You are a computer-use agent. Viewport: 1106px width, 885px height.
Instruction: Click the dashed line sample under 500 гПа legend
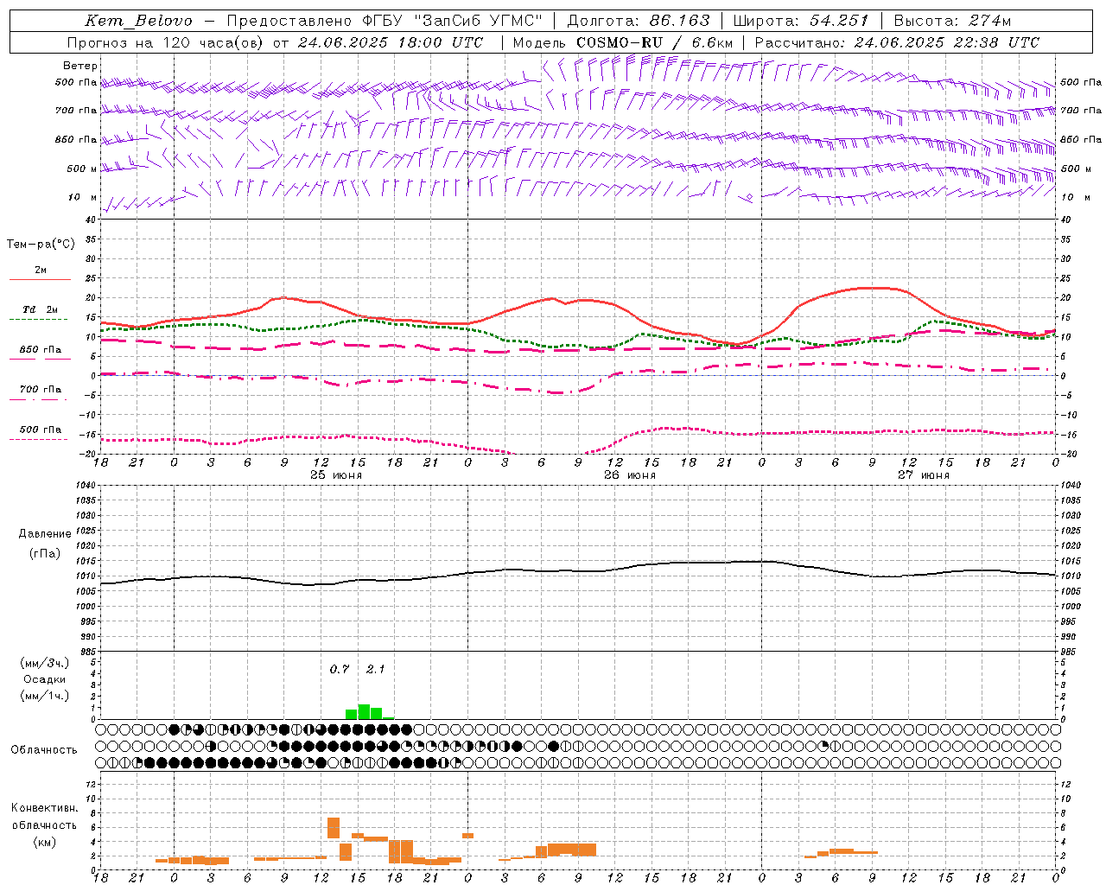point(39,440)
